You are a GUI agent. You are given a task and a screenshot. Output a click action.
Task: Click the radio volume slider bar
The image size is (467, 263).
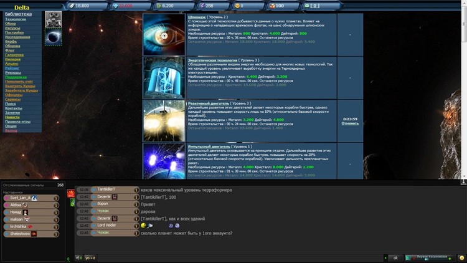430,257
